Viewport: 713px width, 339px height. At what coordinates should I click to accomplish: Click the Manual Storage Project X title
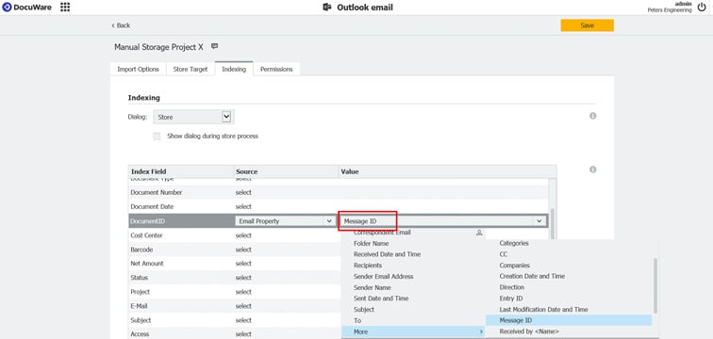click(158, 47)
